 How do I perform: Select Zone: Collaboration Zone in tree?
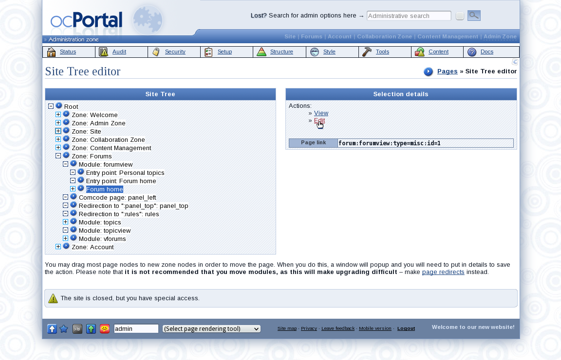[108, 139]
